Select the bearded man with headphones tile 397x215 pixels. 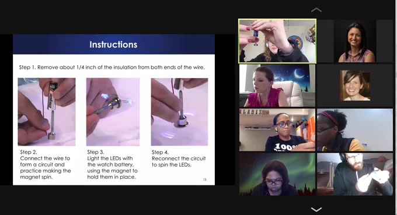click(x=355, y=174)
